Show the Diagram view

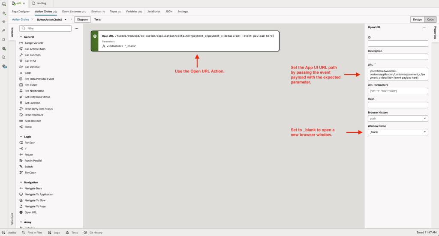click(83, 20)
